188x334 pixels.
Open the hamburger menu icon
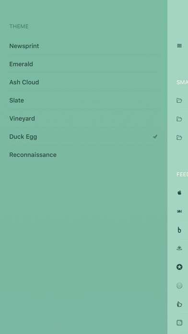click(x=179, y=46)
